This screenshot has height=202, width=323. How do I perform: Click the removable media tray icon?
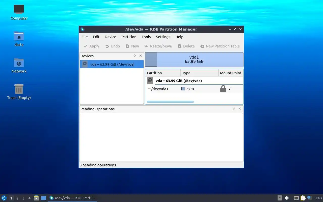[280, 198]
